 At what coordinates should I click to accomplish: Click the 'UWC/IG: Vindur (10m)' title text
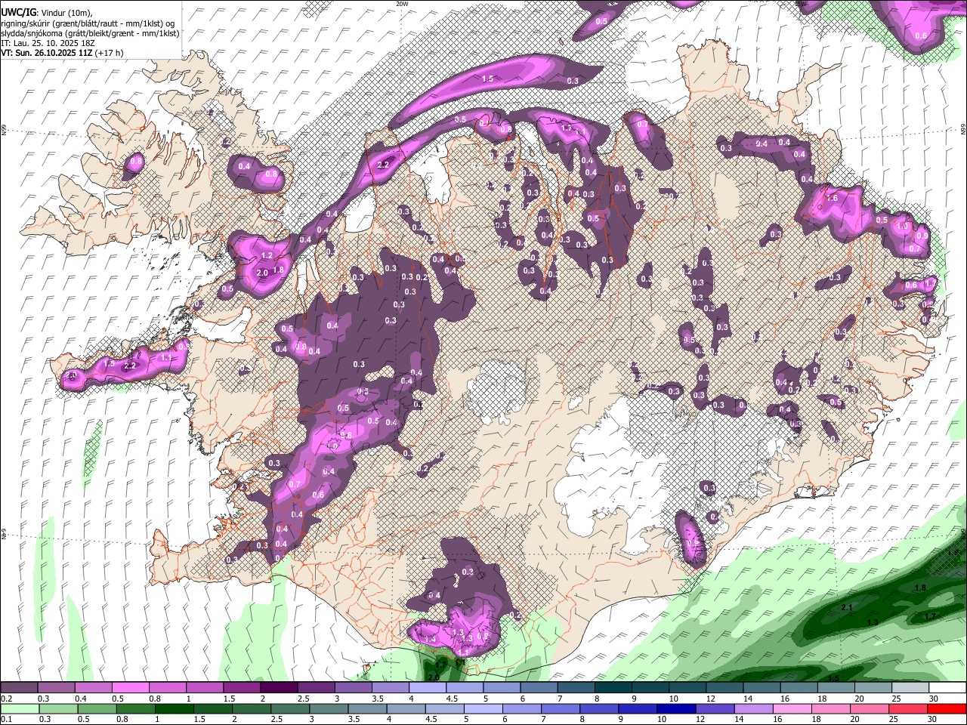(x=47, y=12)
